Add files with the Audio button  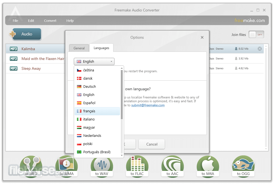click(27, 34)
